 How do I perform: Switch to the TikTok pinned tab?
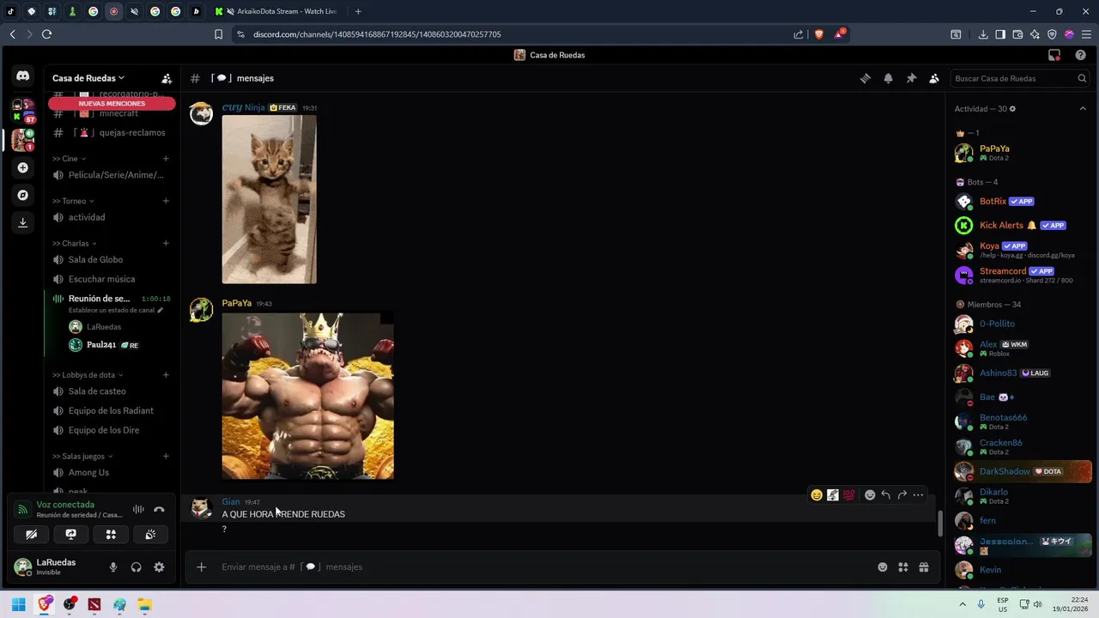(11, 11)
